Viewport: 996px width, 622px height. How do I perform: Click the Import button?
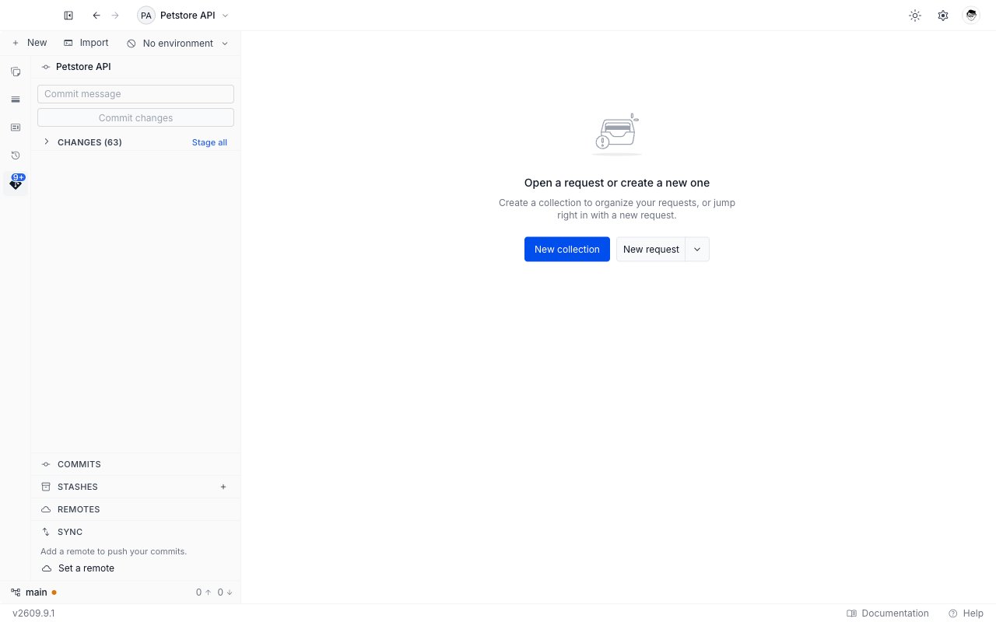(x=86, y=44)
